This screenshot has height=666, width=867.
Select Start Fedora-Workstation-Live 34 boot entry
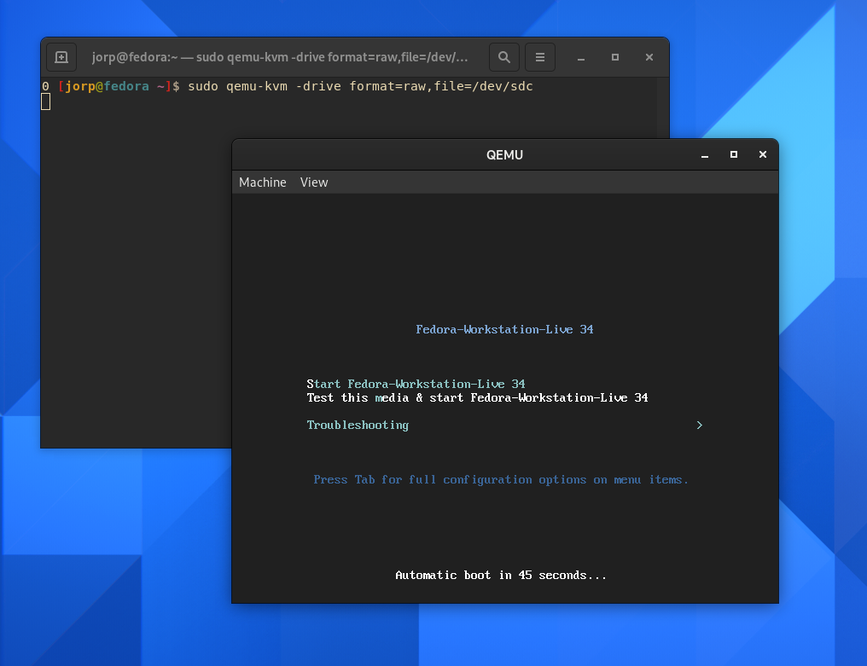point(416,384)
